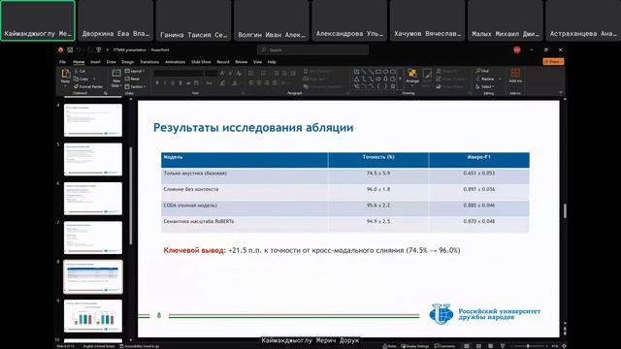This screenshot has height=349, width=621.
Task: Click the Bullets list icon
Action: (251, 74)
